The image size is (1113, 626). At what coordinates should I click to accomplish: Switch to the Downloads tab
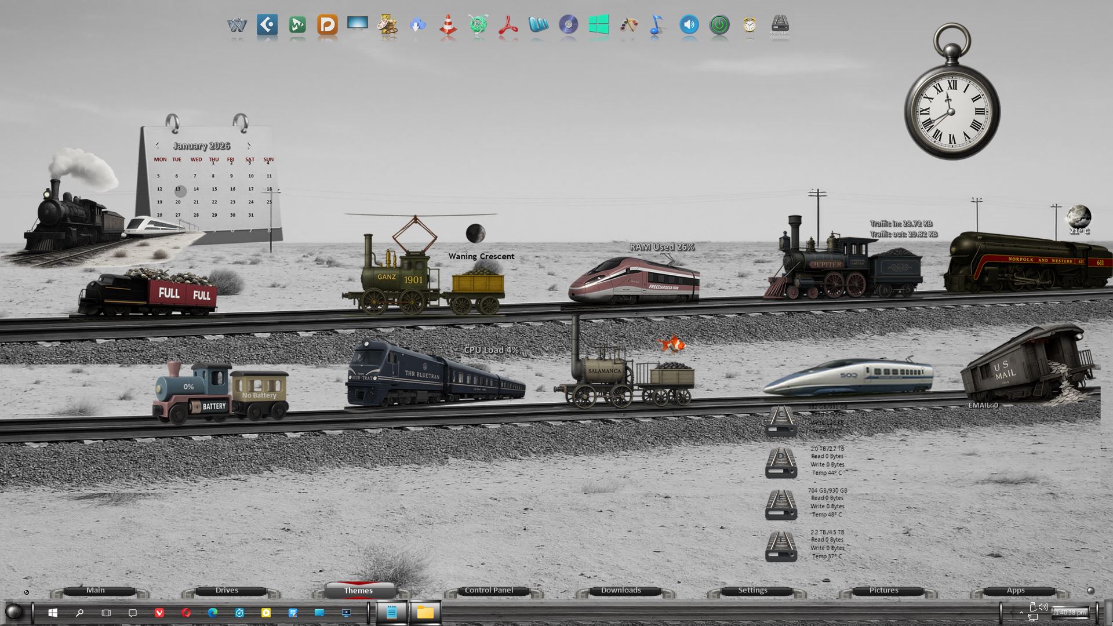coord(621,591)
